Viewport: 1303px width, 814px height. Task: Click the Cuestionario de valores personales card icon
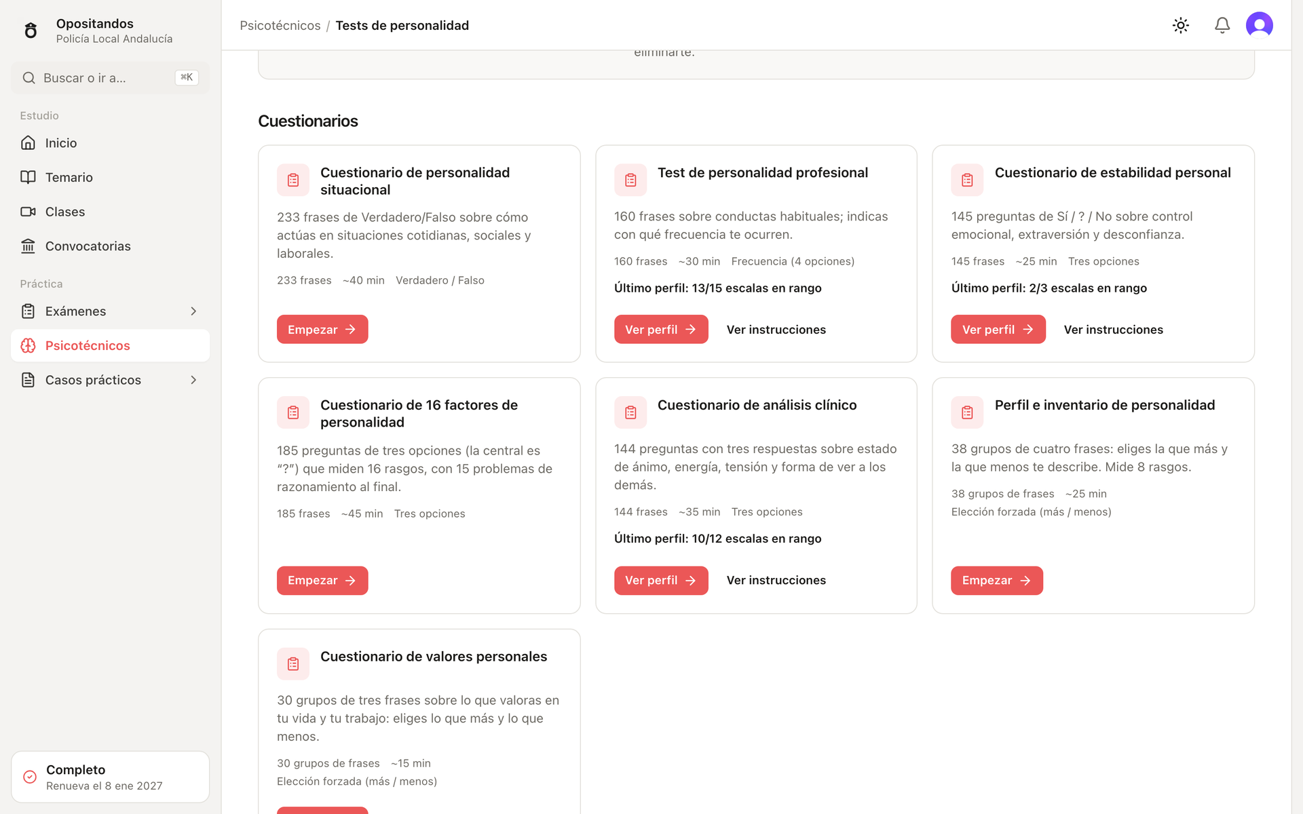[293, 664]
